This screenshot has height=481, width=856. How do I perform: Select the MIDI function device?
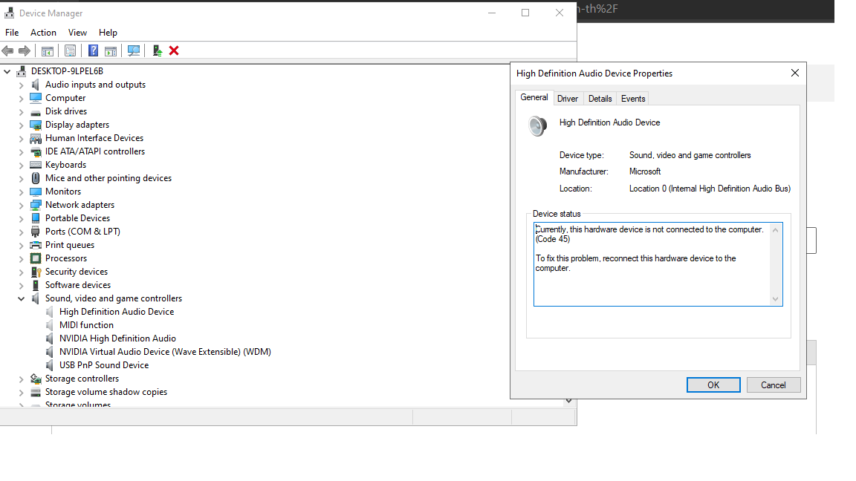pos(86,325)
